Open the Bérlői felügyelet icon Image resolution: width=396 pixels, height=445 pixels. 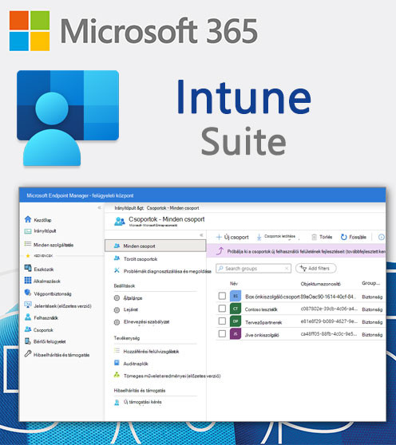pos(28,341)
